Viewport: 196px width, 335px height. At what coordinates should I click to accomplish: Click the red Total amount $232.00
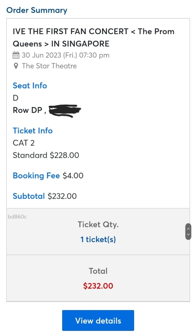(x=98, y=286)
